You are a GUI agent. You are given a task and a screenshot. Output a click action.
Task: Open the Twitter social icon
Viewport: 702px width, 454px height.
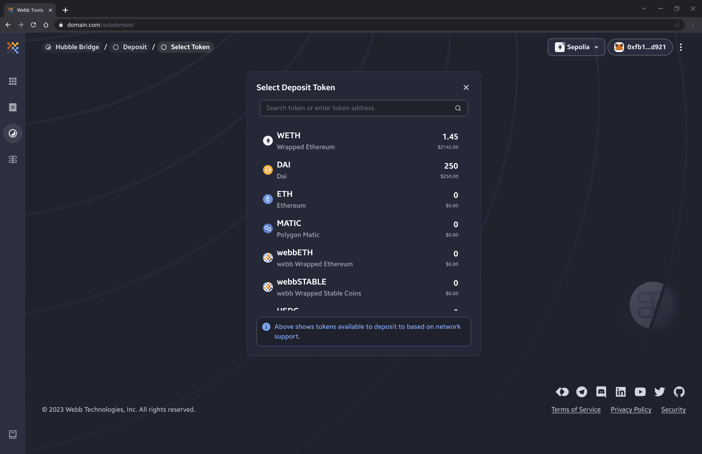[660, 392]
